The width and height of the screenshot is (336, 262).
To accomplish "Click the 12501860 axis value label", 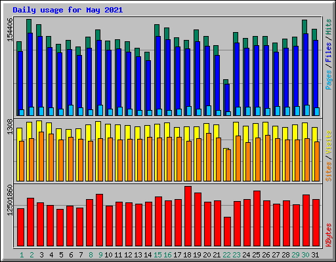I will 10,200.
